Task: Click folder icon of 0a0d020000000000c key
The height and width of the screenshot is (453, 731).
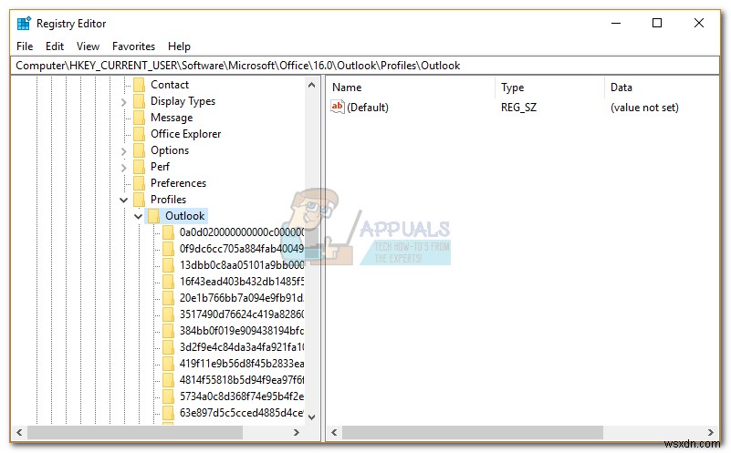Action: click(x=168, y=232)
